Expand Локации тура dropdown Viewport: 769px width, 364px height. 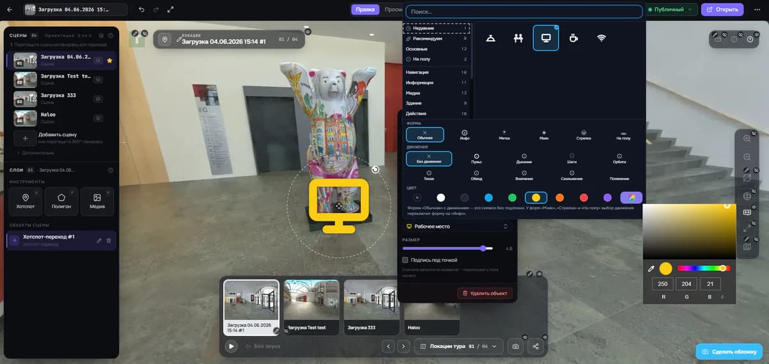click(x=459, y=346)
